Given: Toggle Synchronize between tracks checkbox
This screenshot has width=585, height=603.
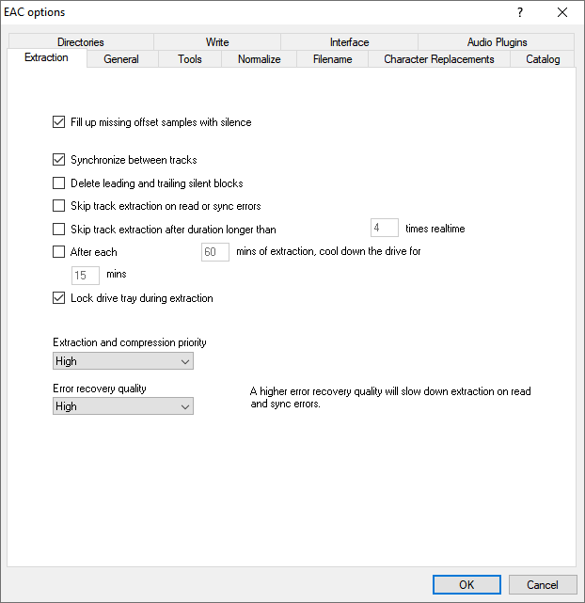Looking at the screenshot, I should [59, 160].
